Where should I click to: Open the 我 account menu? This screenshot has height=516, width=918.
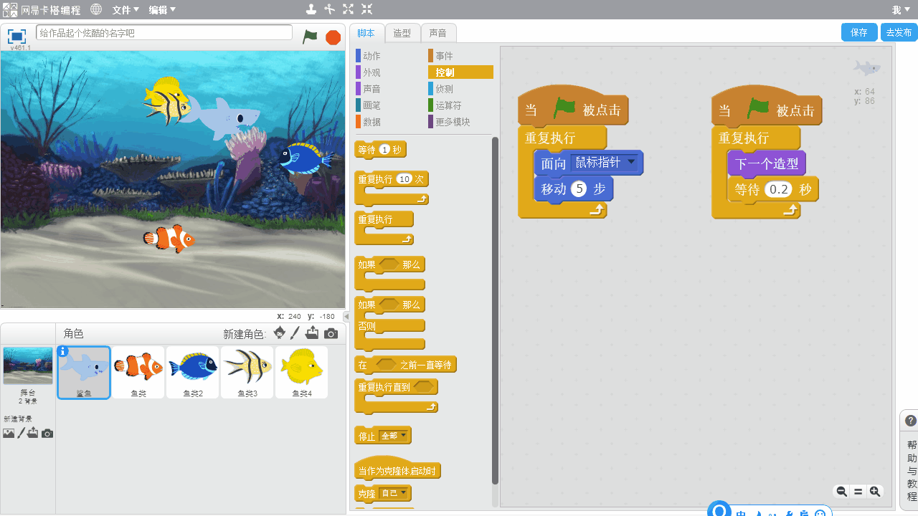pos(901,9)
